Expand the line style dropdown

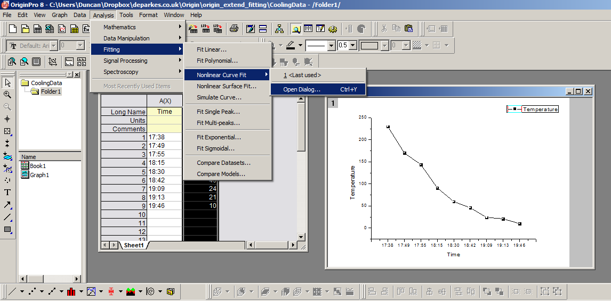click(331, 46)
